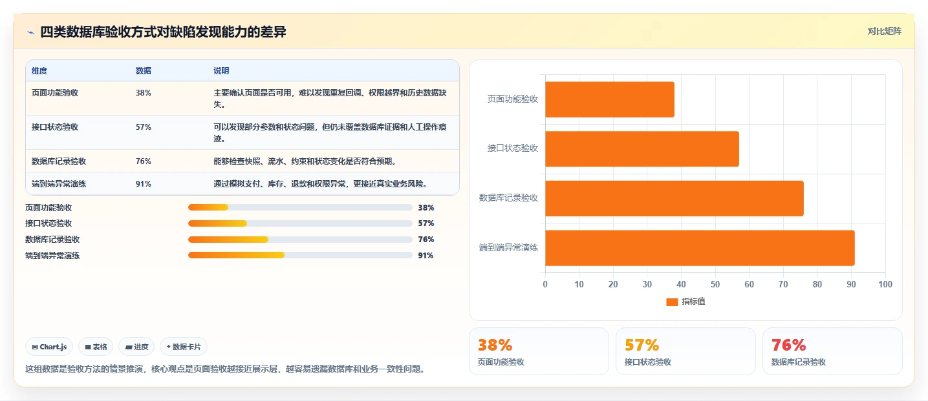The image size is (928, 401).
Task: Select the Chart.js tag chip
Action: tap(50, 347)
